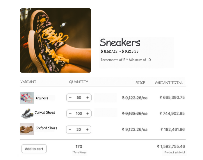The height and width of the screenshot is (160, 203).
Task: Select the Canvas Shoes quantity field showing 100
Action: pyautogui.click(x=79, y=114)
